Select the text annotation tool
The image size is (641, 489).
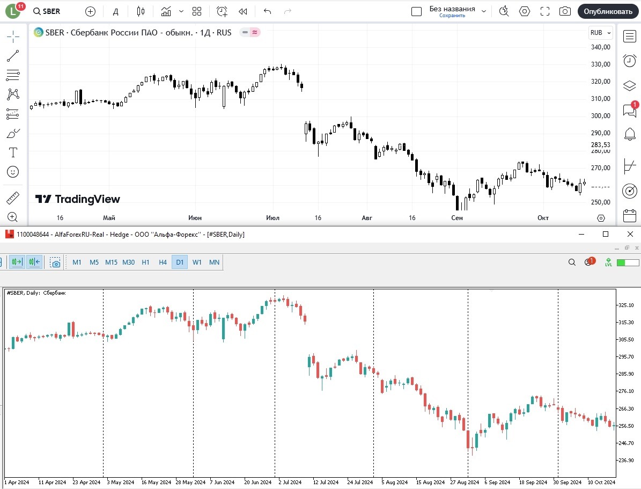click(x=13, y=152)
